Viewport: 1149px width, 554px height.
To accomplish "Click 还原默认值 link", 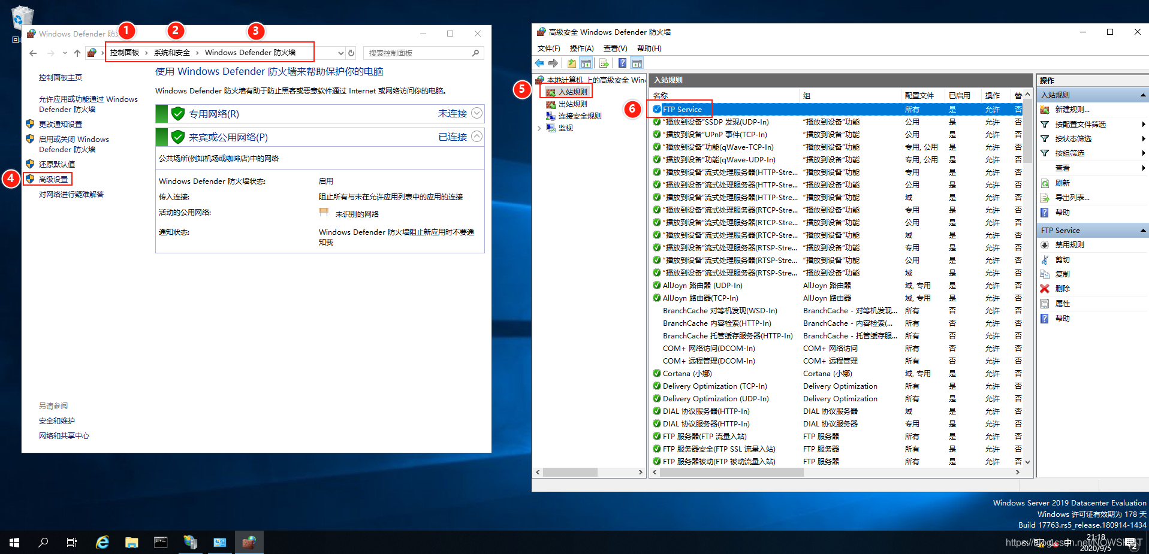I will [x=57, y=164].
